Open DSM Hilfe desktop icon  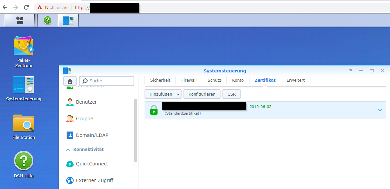click(x=23, y=161)
